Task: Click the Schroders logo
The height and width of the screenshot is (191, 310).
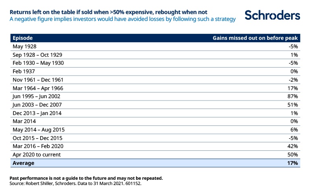Action: tap(273, 16)
